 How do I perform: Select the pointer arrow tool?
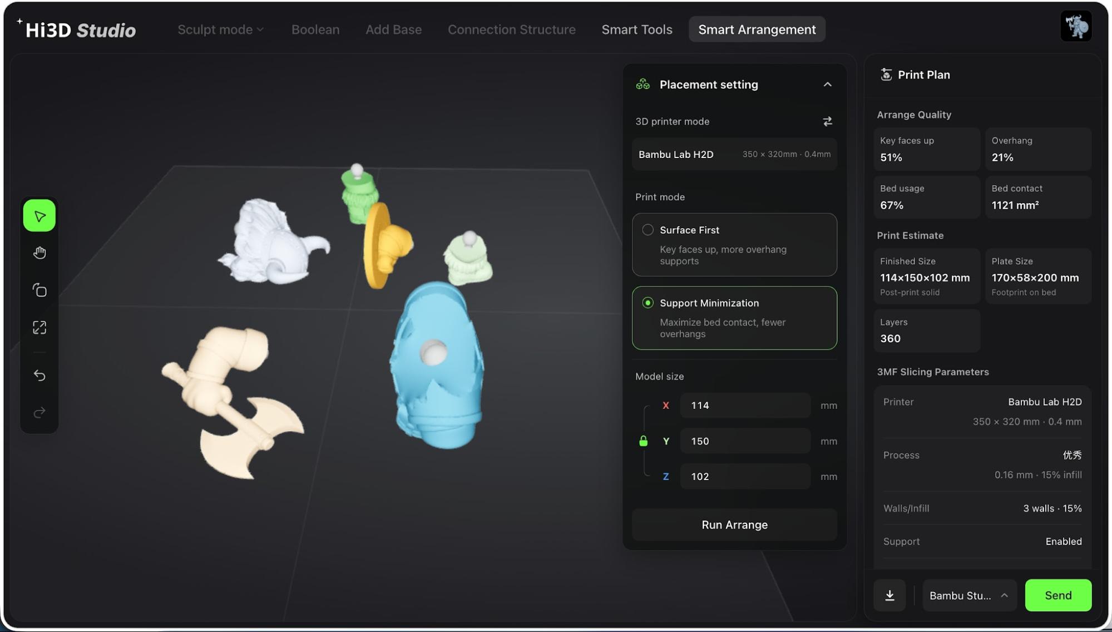(39, 216)
